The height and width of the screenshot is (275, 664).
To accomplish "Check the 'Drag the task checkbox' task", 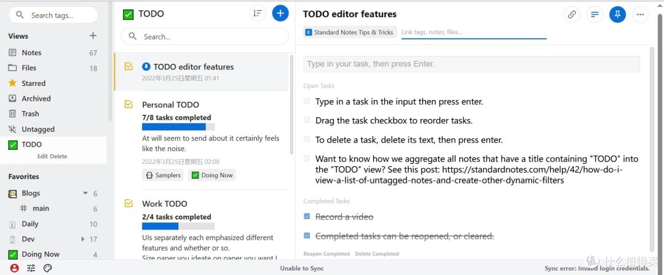I will [307, 120].
